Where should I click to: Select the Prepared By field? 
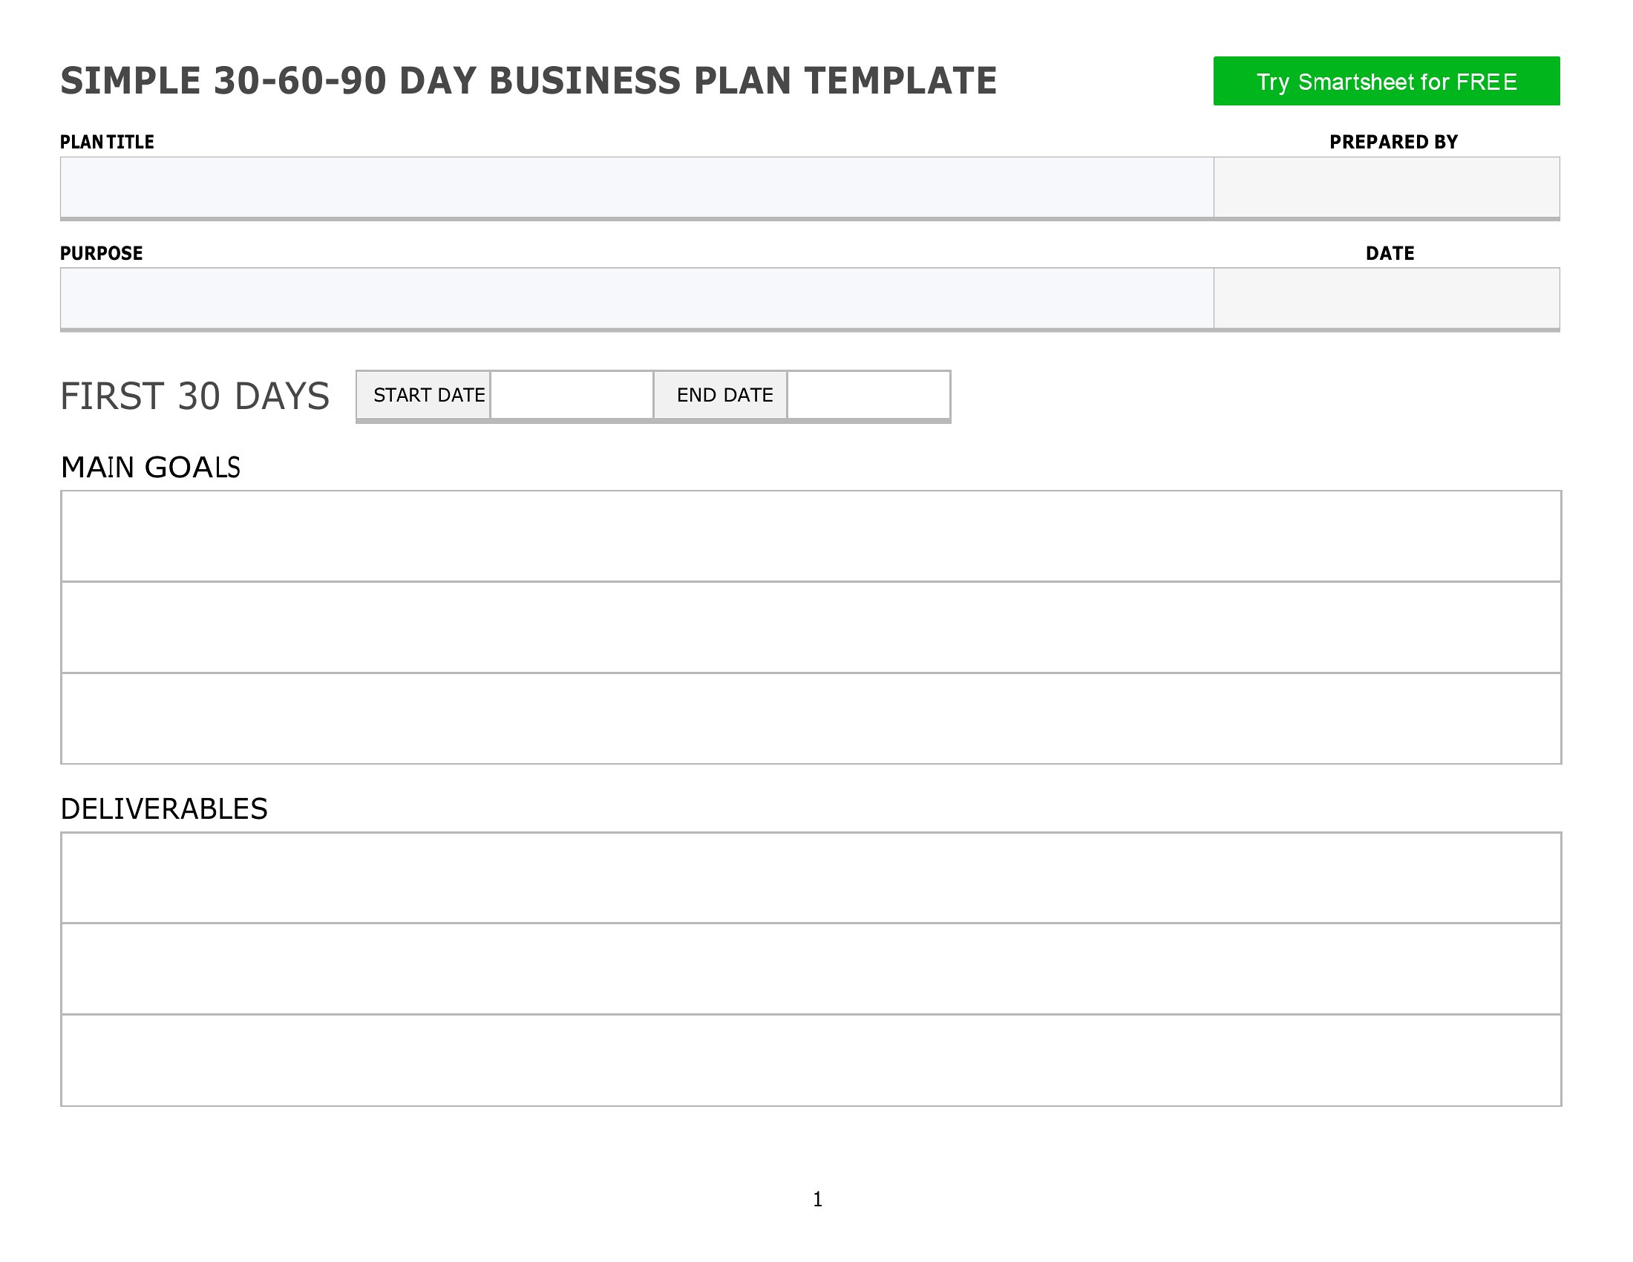1387,188
